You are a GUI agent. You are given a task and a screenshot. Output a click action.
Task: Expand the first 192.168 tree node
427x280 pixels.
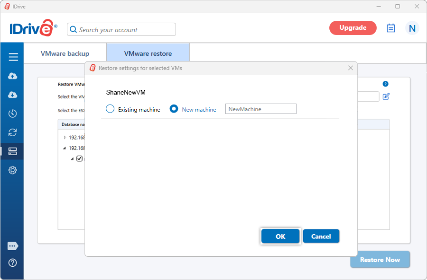pyautogui.click(x=65, y=138)
